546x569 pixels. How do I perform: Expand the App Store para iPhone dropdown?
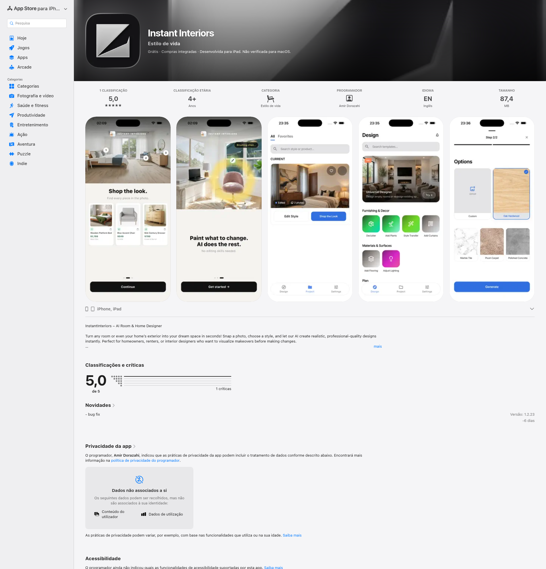click(66, 9)
